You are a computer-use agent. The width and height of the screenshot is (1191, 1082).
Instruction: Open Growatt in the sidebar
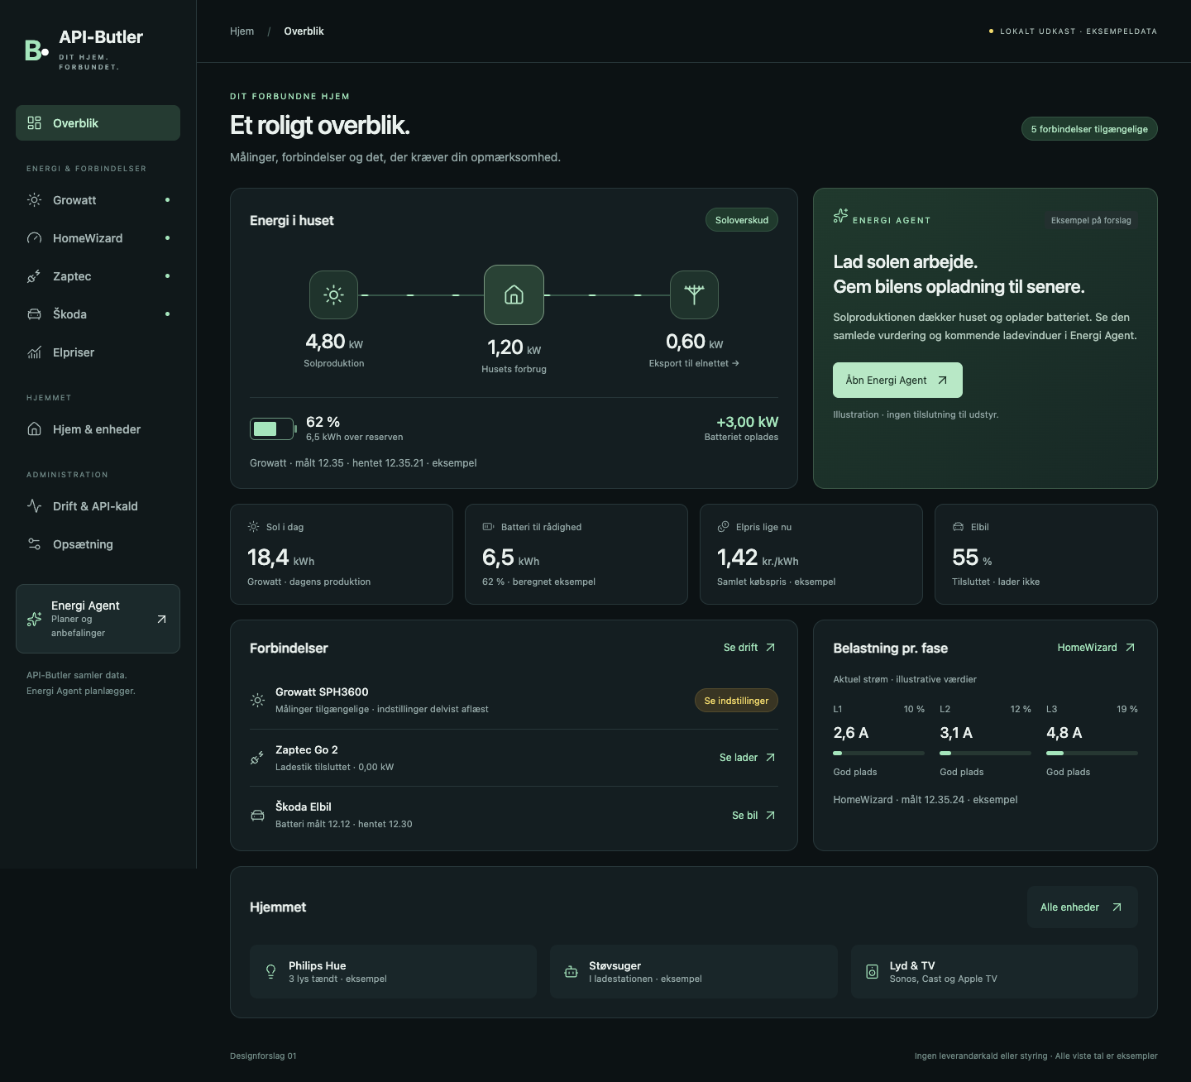98,200
